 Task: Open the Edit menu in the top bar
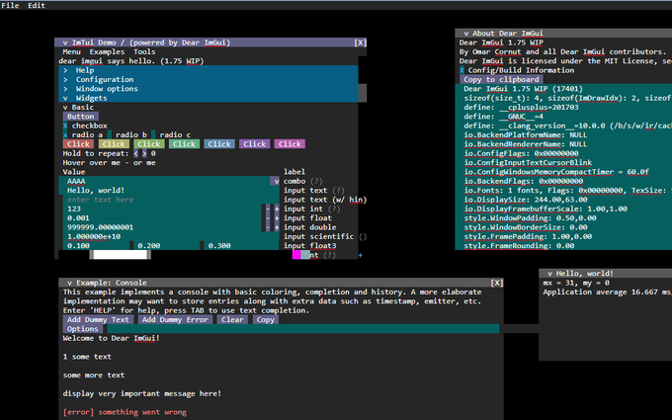37,5
